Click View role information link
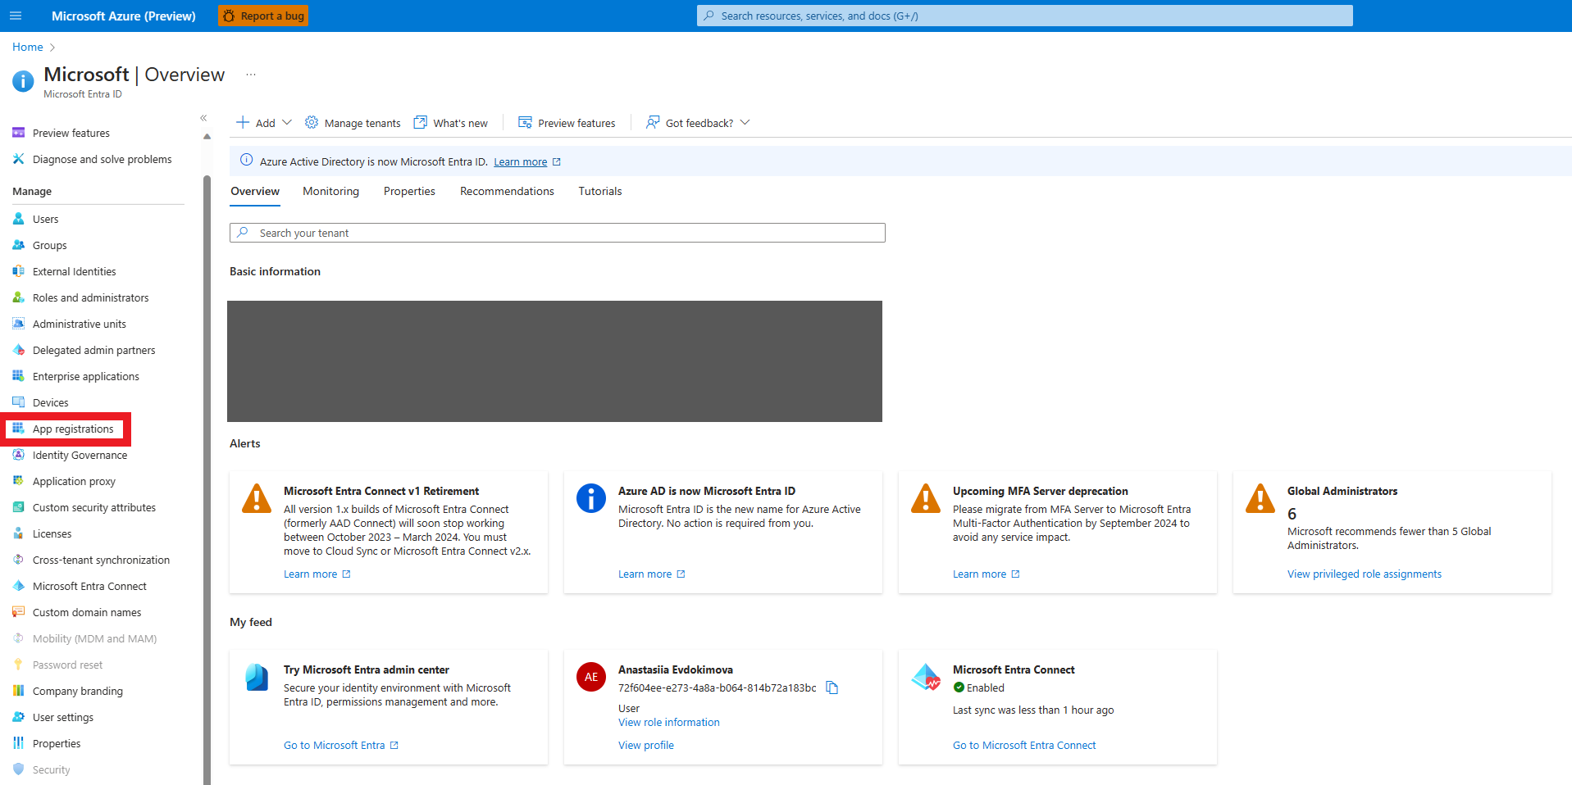Viewport: 1572px width, 785px height. pos(668,723)
